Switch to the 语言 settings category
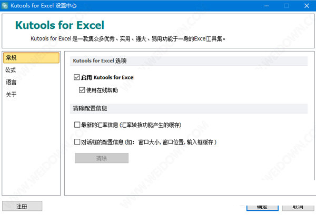 click(x=11, y=82)
